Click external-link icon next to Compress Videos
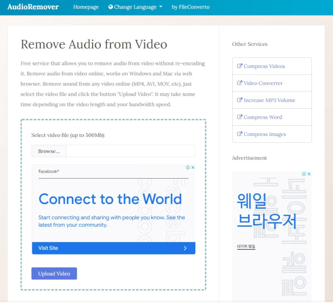The image size is (333, 303). click(x=240, y=66)
